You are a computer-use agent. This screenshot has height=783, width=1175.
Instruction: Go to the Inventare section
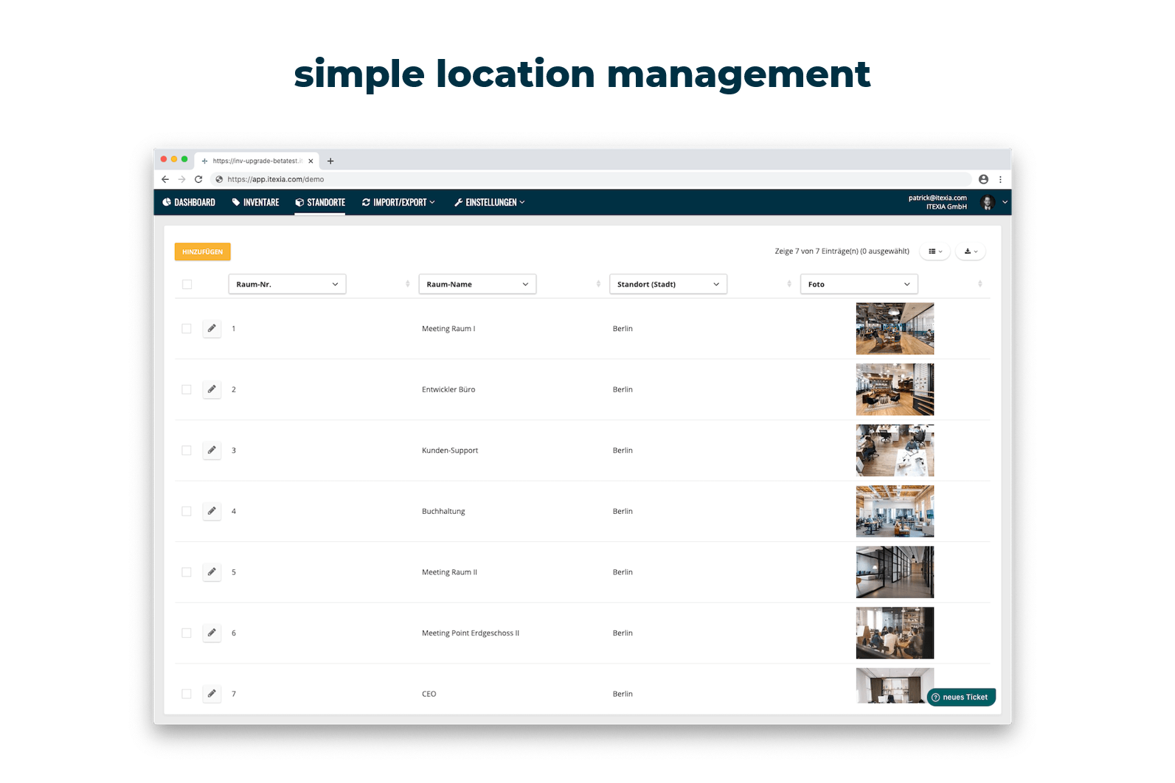pos(255,202)
